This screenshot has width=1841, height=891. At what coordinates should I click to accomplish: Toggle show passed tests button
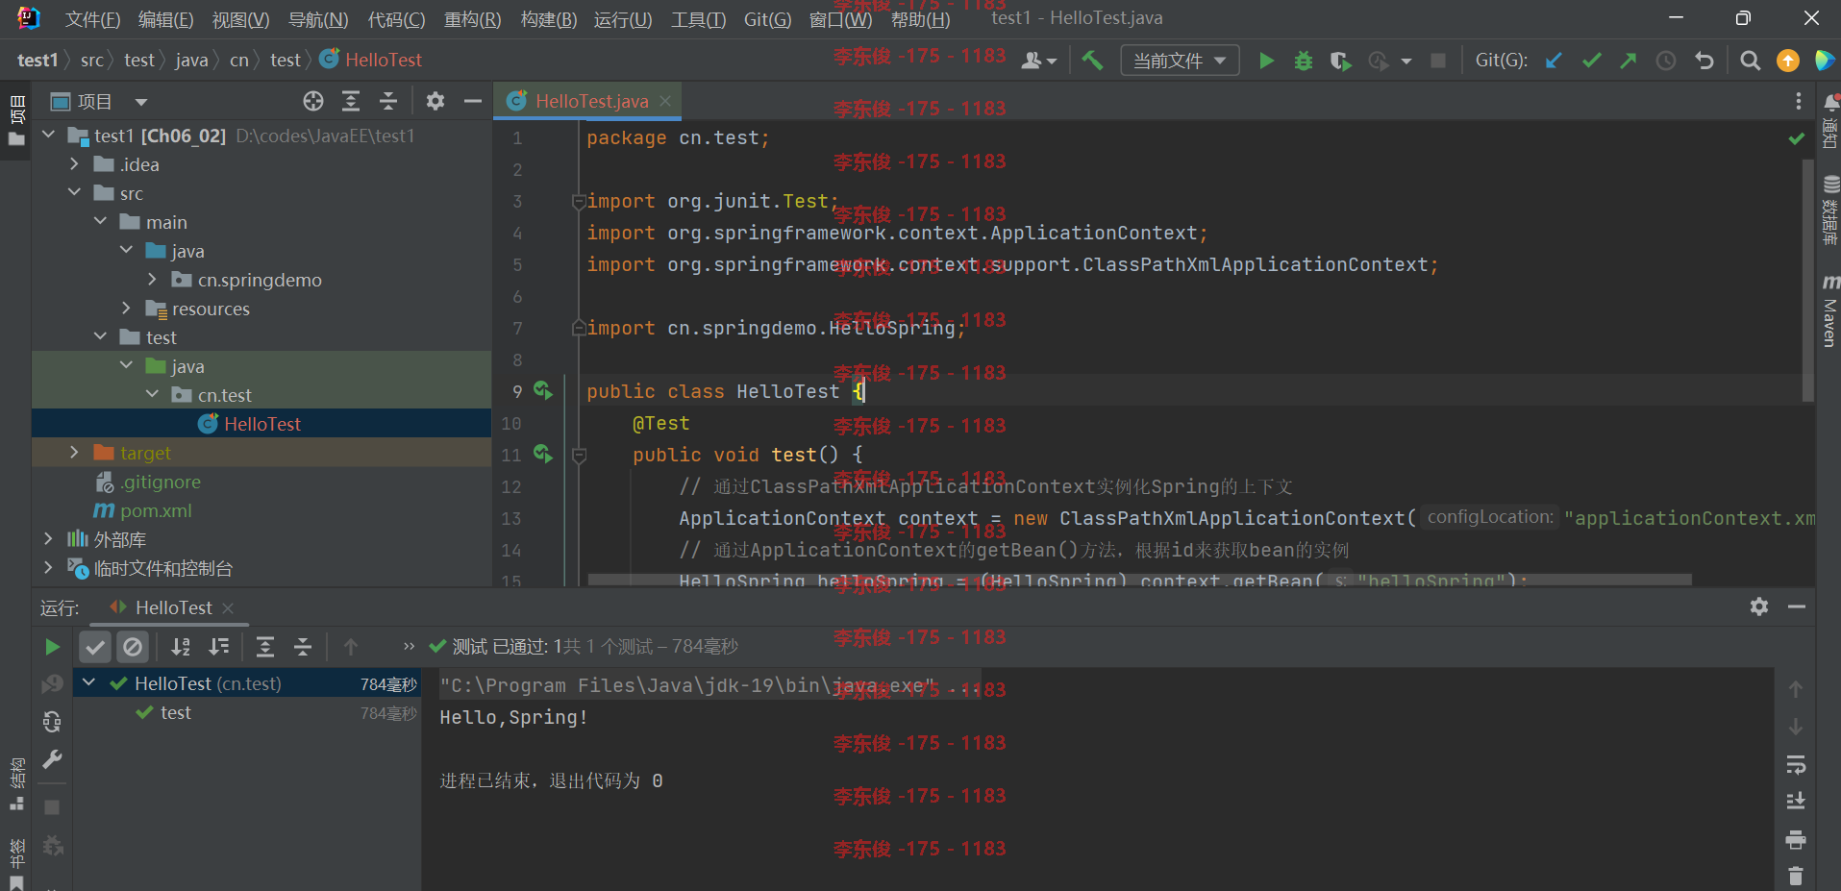95,647
